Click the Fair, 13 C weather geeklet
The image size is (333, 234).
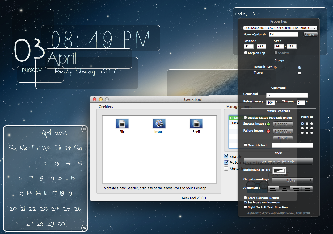pos(247,14)
